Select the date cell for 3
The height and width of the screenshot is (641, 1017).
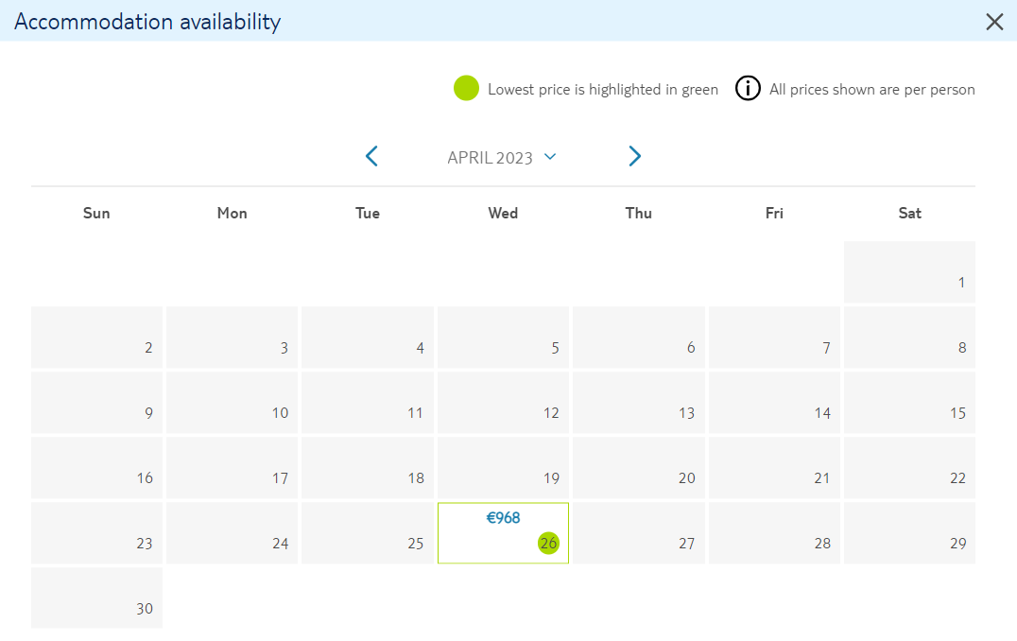pyautogui.click(x=233, y=338)
